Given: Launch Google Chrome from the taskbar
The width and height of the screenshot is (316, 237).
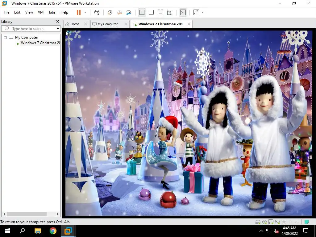Looking at the screenshot, I should pyautogui.click(x=53, y=231).
